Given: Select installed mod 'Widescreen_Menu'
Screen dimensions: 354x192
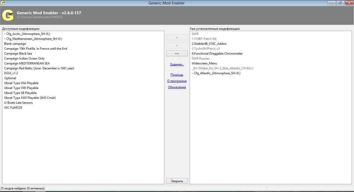Looking at the screenshot, I should point(204,63).
